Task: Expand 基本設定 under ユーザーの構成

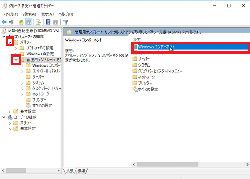Action: coord(10,129)
